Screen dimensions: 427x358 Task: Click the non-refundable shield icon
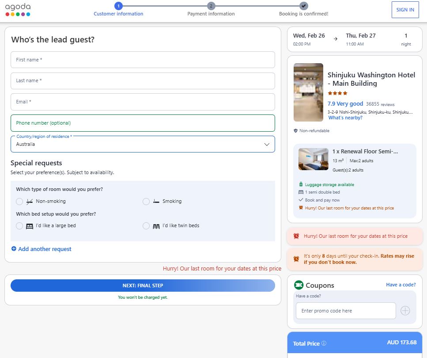[295, 131]
